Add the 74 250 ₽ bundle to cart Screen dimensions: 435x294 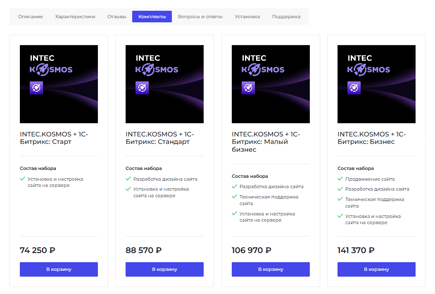[59, 269]
